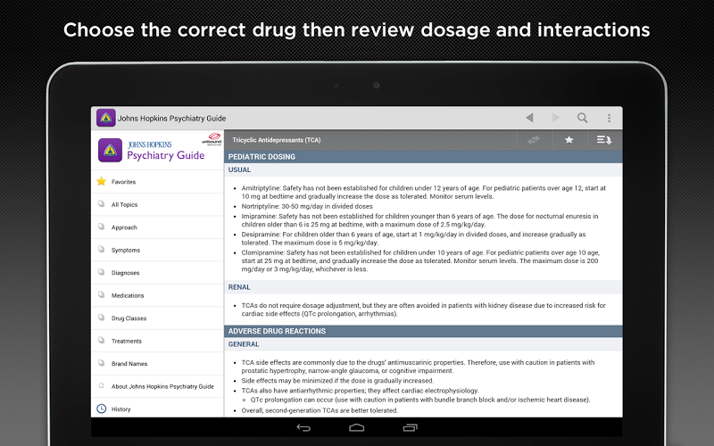714x446 pixels.
Task: Open About Johns Hopkins Psychiatry Guide
Action: [158, 386]
